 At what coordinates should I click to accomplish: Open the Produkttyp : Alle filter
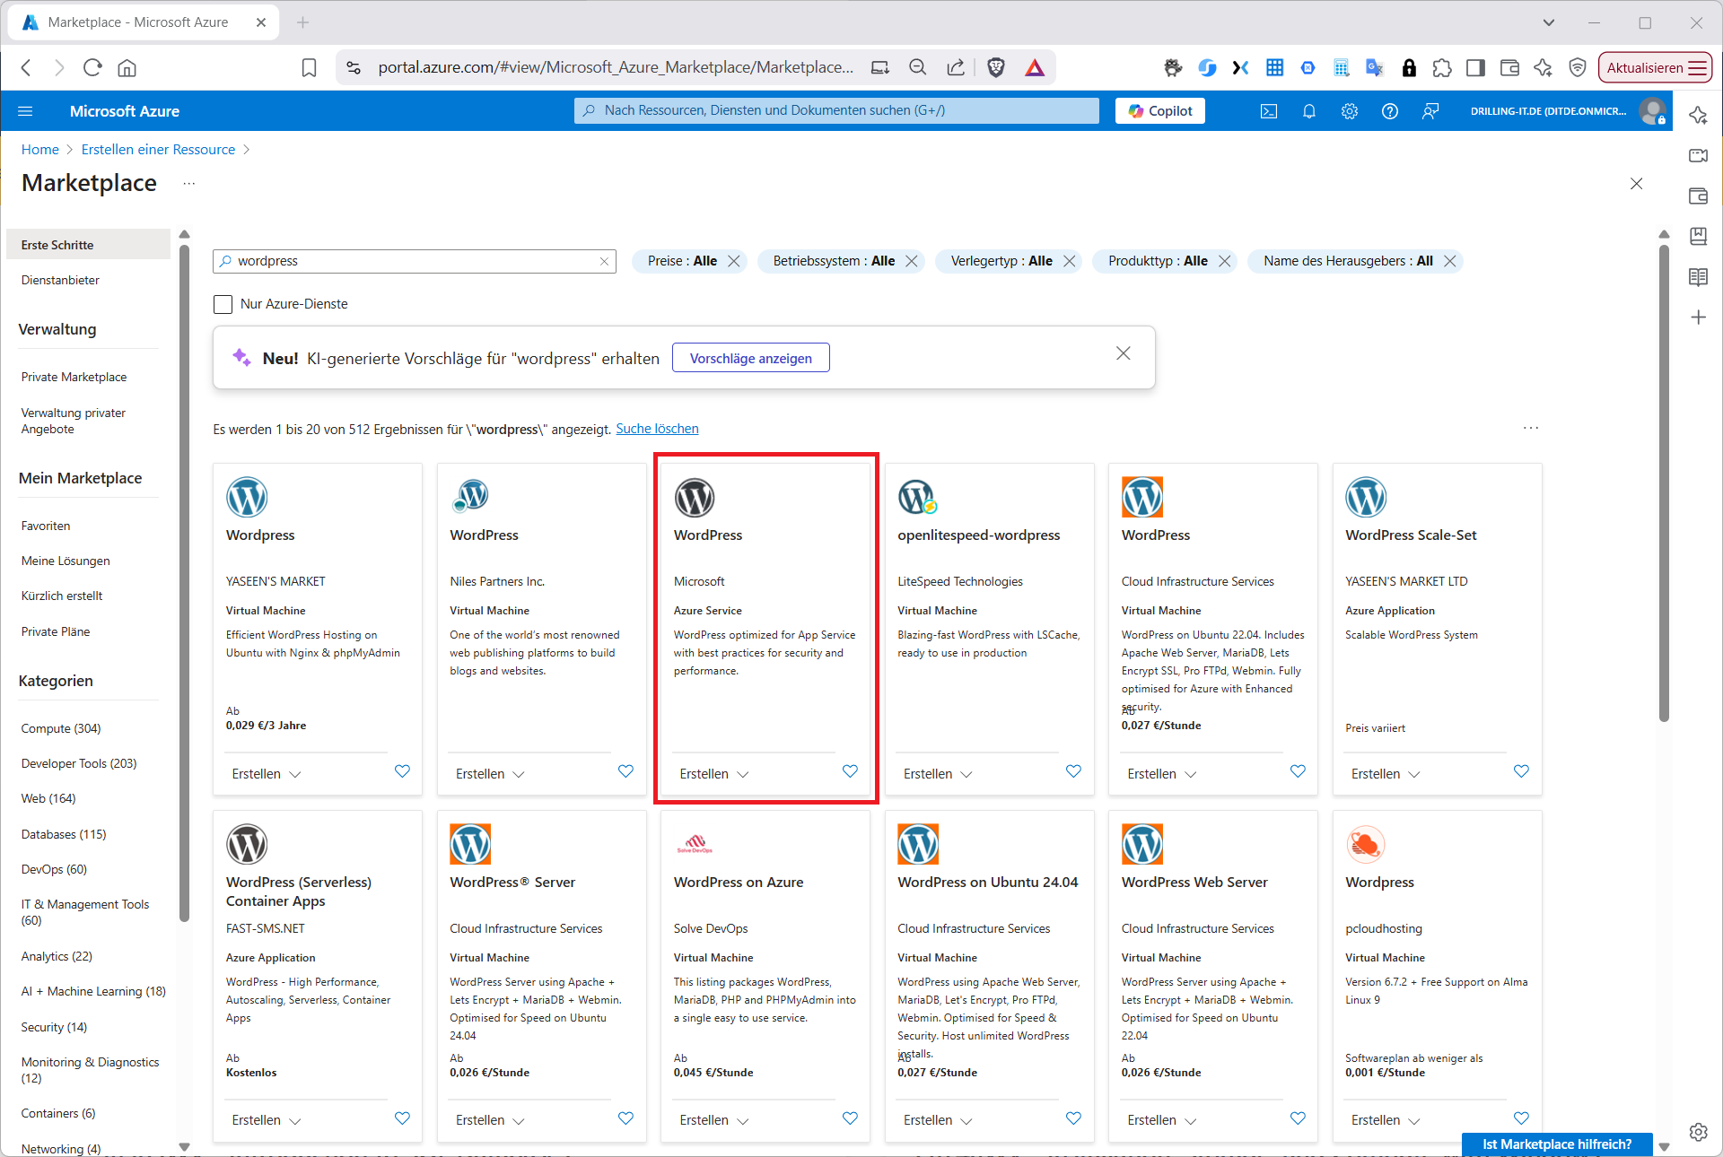1158,261
